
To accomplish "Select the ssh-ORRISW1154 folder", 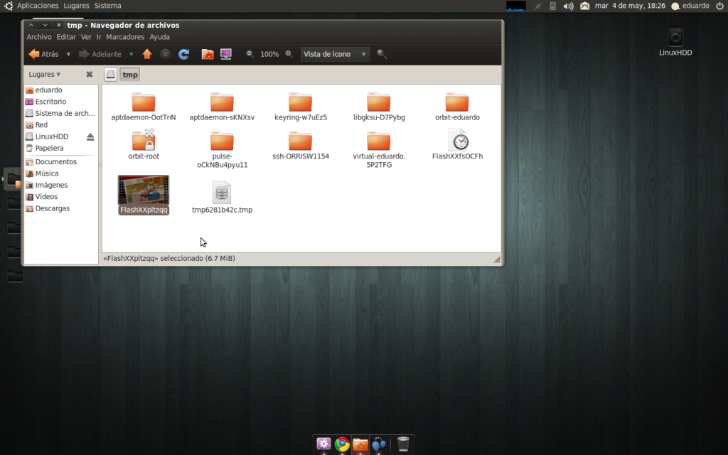I will click(301, 145).
